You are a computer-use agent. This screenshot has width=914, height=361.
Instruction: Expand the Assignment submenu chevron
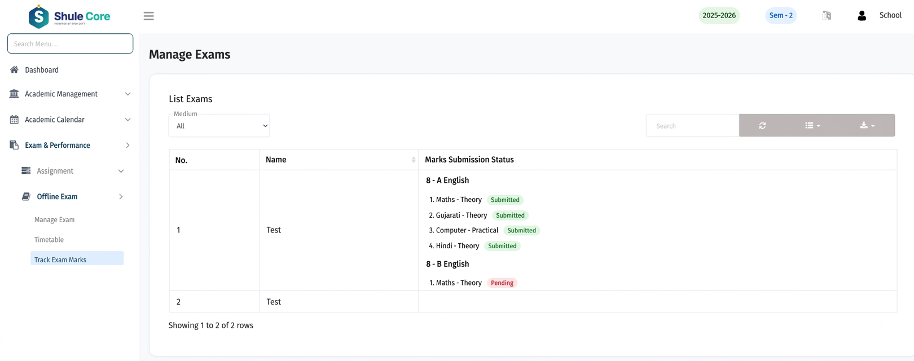pyautogui.click(x=121, y=171)
